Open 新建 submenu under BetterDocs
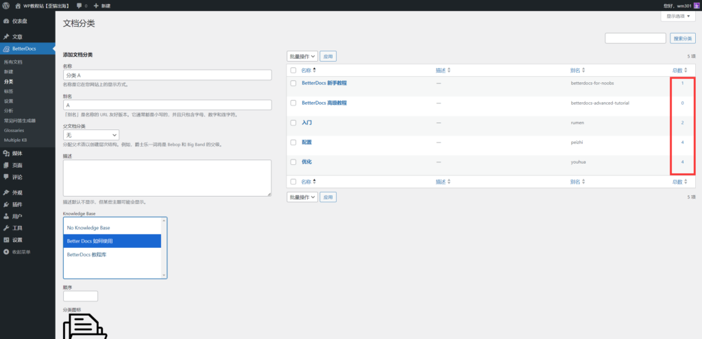Image resolution: width=702 pixels, height=339 pixels. (8, 72)
